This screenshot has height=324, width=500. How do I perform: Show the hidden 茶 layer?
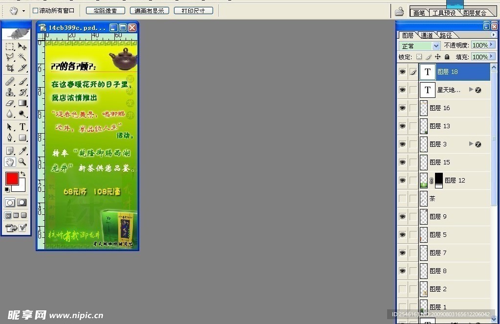(402, 199)
